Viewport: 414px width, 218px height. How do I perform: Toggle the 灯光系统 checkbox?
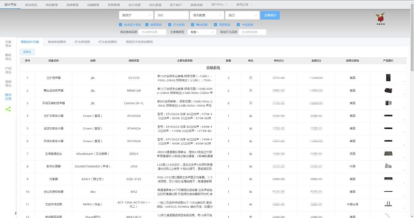pos(170,25)
